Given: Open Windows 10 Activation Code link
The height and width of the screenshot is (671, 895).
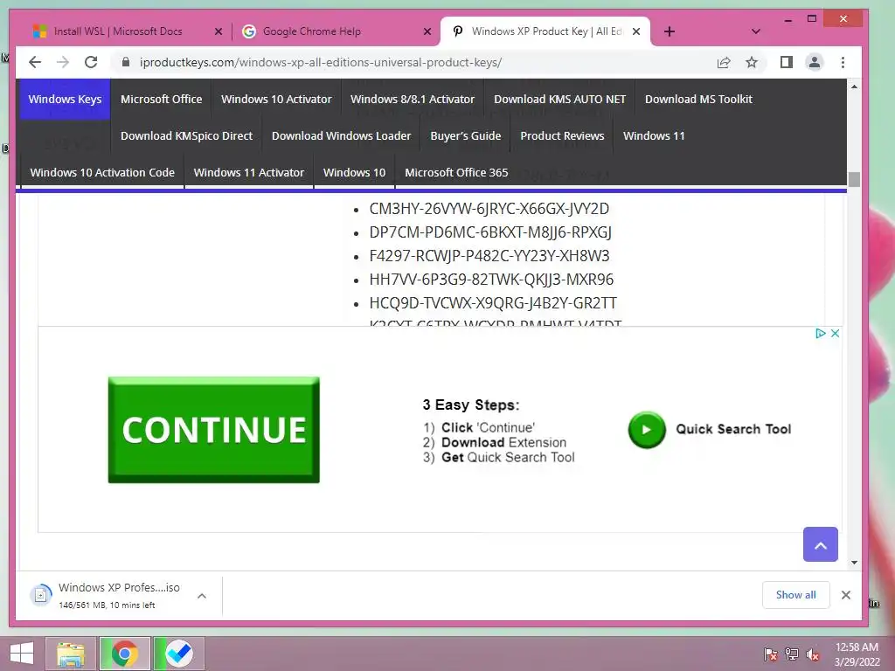Looking at the screenshot, I should click(102, 172).
